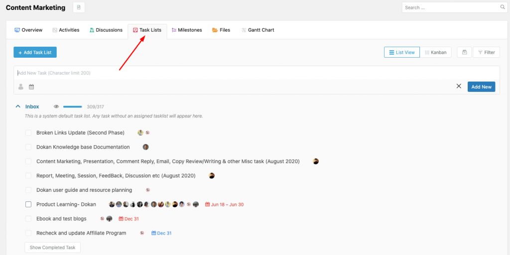The width and height of the screenshot is (510, 255).
Task: Select the Task Lists tab
Action: pos(147,30)
